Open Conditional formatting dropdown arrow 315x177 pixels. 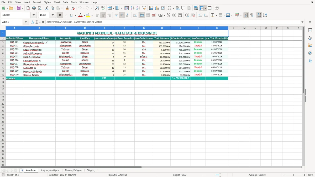click(241, 15)
